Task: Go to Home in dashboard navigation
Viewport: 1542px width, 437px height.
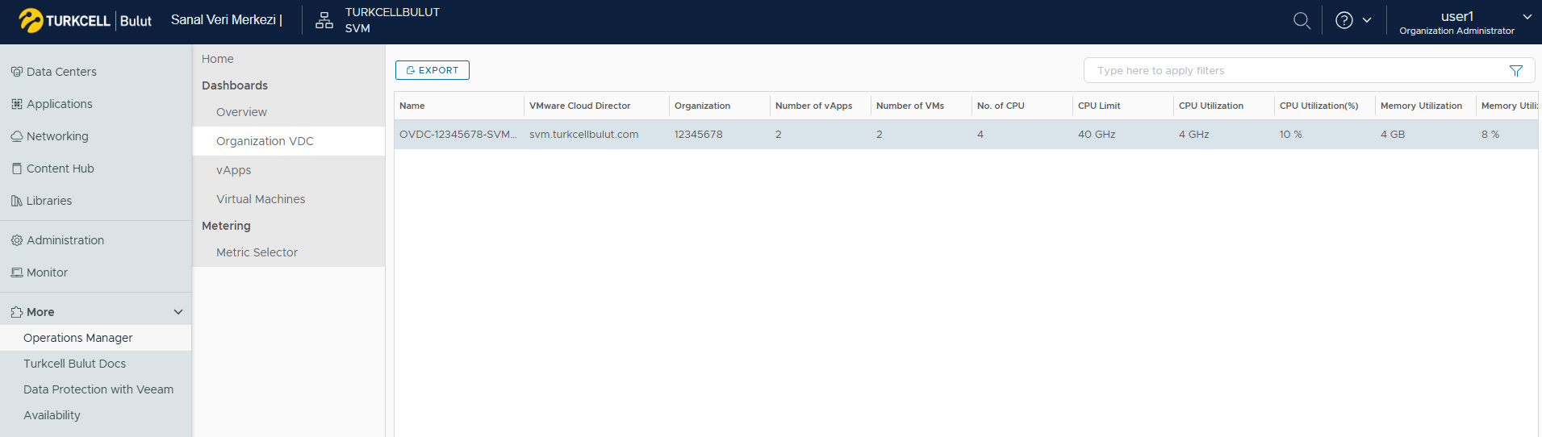Action: click(218, 59)
